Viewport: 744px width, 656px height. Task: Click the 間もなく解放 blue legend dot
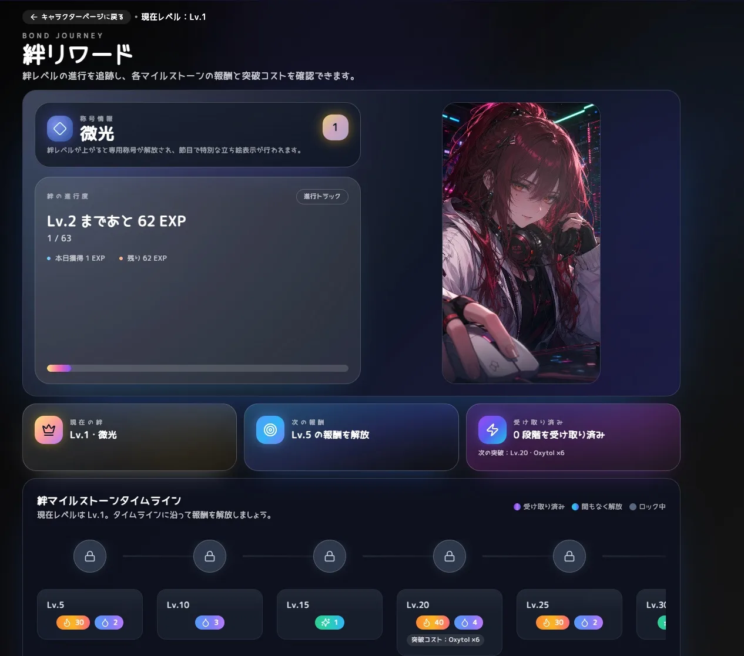575,507
